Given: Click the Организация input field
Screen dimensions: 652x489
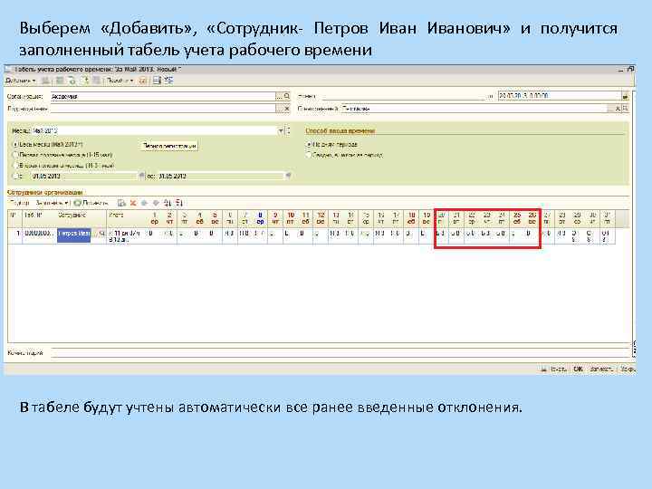Looking at the screenshot, I should tap(163, 96).
